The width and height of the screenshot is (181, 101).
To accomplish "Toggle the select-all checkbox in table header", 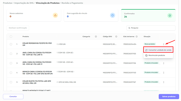I will [11, 37].
